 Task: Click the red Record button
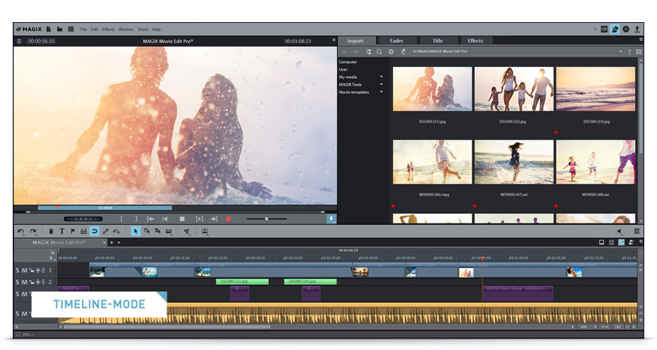[228, 218]
